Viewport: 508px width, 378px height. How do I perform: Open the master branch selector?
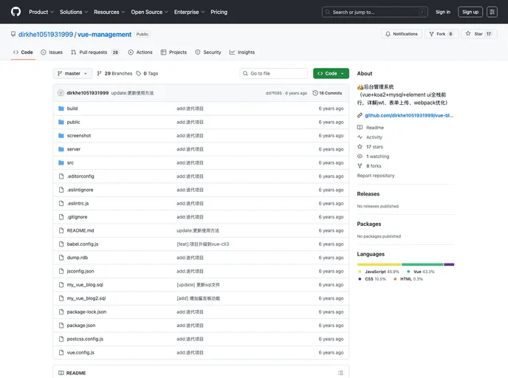point(72,74)
